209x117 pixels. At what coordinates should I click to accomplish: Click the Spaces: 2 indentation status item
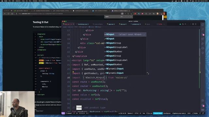130,113
